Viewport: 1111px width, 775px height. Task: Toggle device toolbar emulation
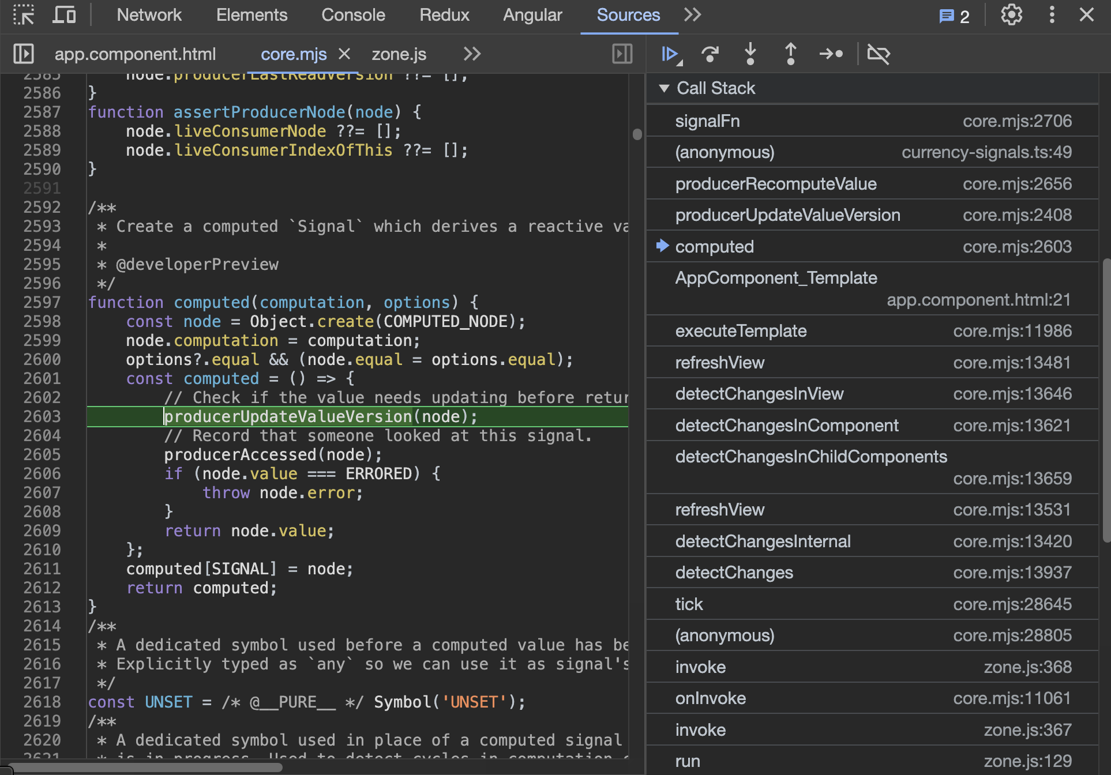click(64, 15)
